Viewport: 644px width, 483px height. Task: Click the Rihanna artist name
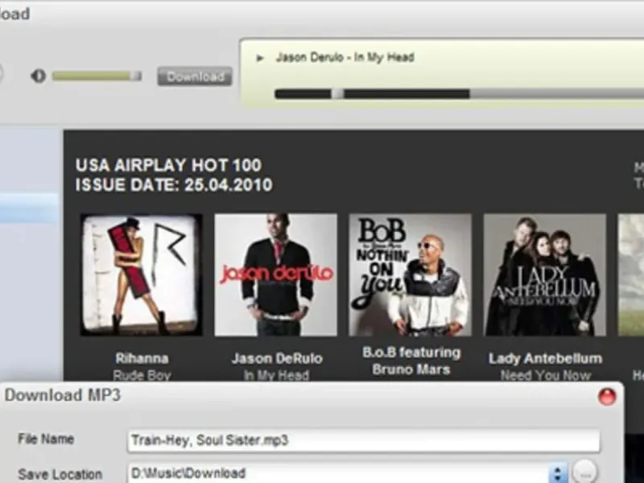pyautogui.click(x=142, y=358)
